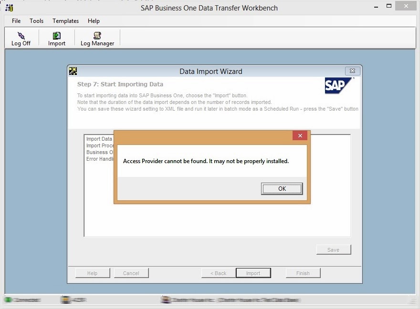The width and height of the screenshot is (420, 309).
Task: Click the green connection indicator in the status bar
Action: point(7,301)
